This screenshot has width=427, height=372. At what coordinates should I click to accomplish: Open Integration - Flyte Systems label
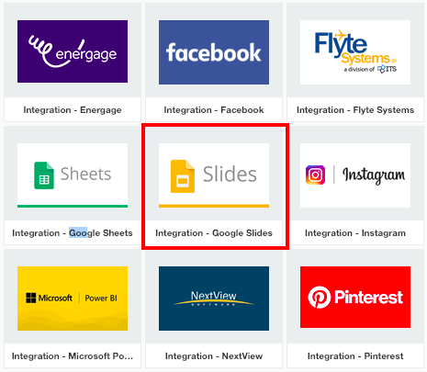coord(355,110)
